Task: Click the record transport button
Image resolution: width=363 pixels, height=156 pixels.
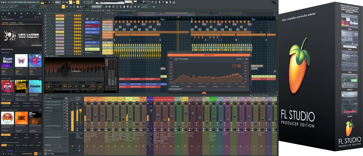Action: [x=53, y=2]
